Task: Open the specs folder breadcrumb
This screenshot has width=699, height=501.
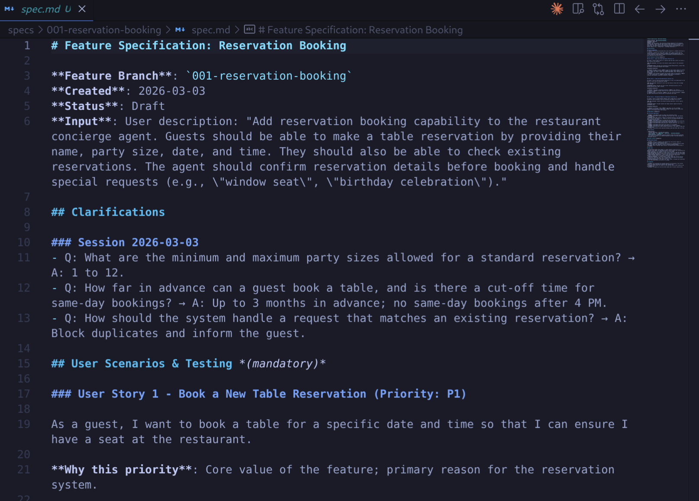Action: tap(21, 30)
